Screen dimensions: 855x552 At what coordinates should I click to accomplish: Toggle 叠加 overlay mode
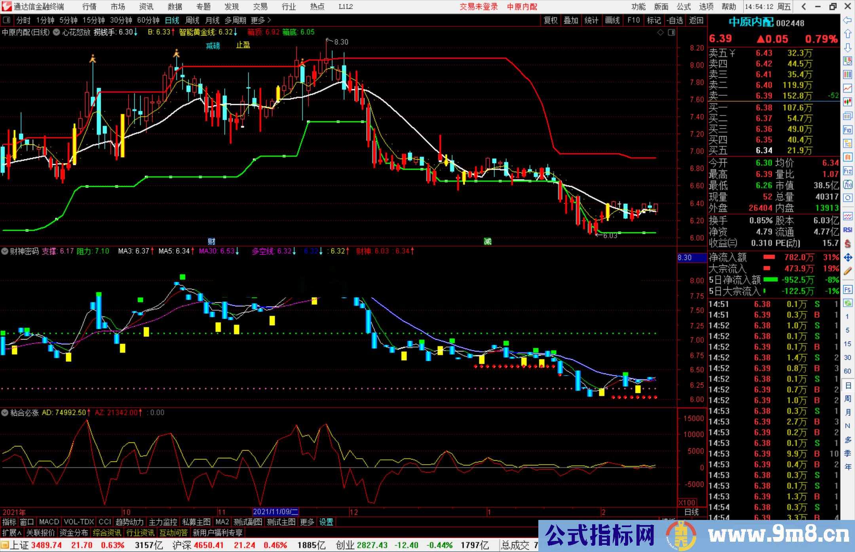[571, 20]
